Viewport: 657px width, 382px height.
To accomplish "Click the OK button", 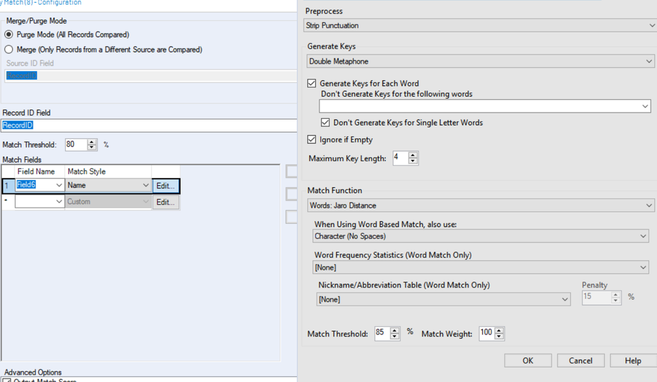I will 528,361.
